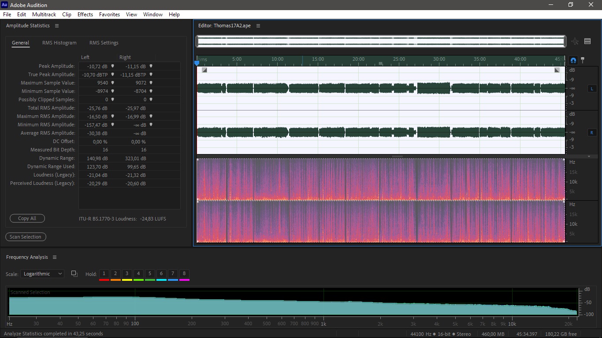Image resolution: width=602 pixels, height=338 pixels.
Task: Click the fade-in handle on waveform
Action: [204, 70]
